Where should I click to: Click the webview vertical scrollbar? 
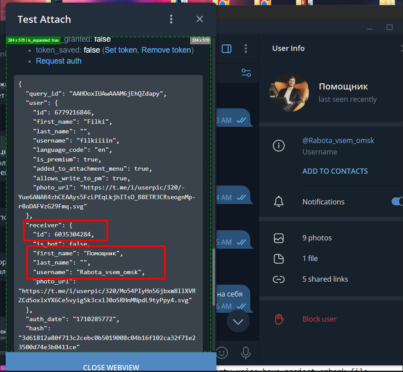coord(214,277)
